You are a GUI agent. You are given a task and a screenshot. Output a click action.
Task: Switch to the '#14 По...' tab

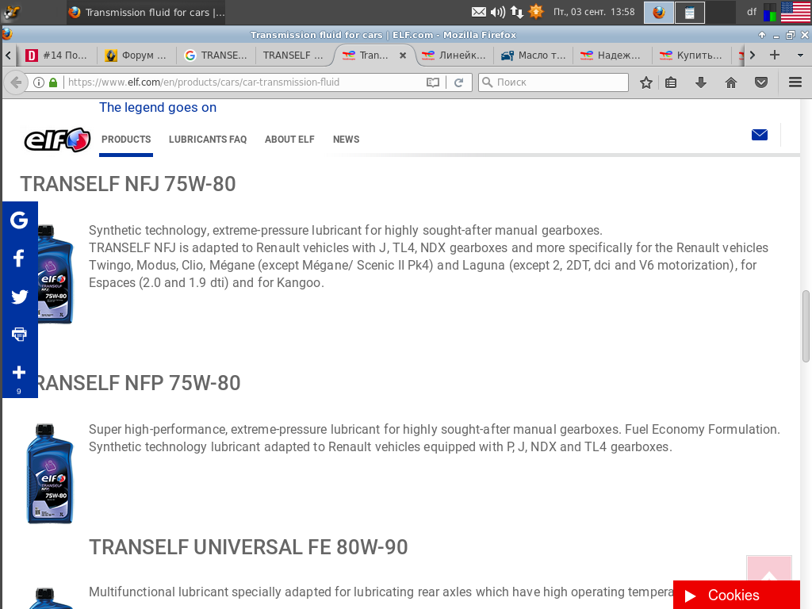click(x=57, y=56)
